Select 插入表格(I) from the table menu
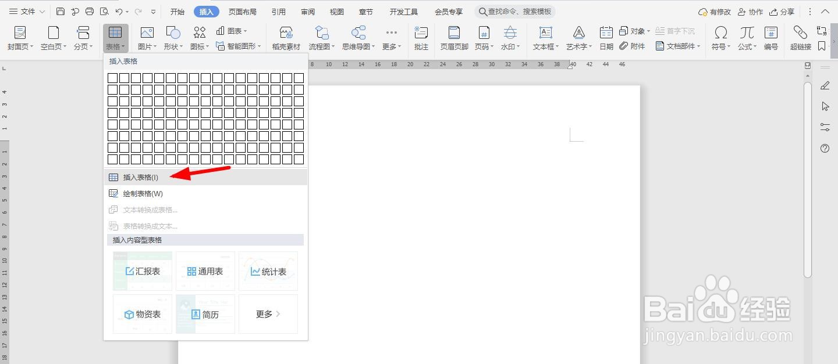Screen dimensions: 838x364 pos(141,177)
